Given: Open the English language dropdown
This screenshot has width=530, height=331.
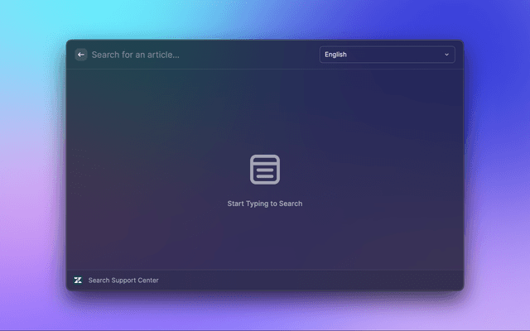Looking at the screenshot, I should [387, 55].
